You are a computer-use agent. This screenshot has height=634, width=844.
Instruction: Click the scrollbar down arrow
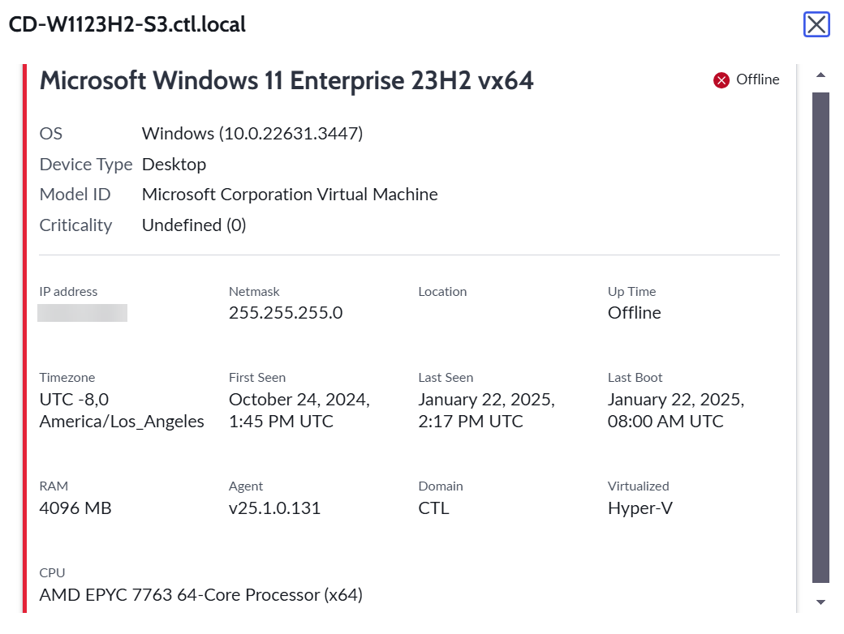(820, 602)
